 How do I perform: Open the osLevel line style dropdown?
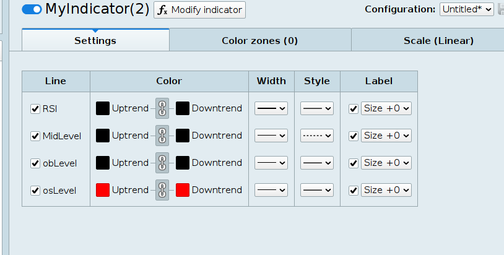point(317,190)
